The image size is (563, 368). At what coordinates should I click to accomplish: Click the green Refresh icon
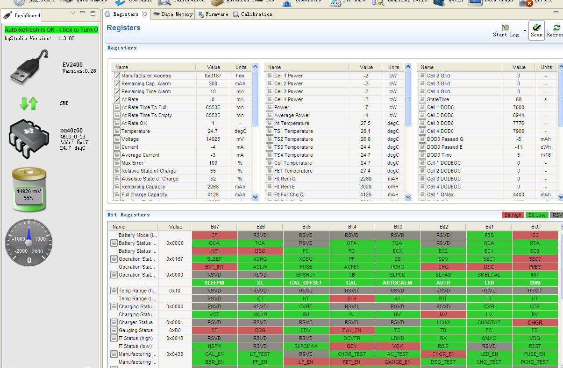click(556, 28)
